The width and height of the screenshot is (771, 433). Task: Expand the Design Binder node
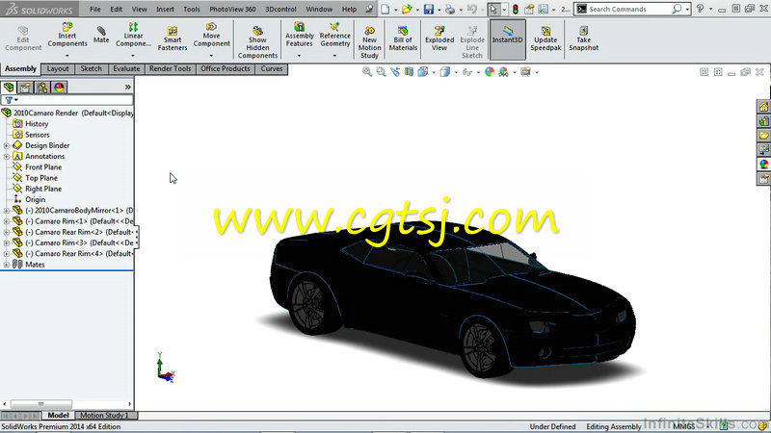click(x=7, y=146)
